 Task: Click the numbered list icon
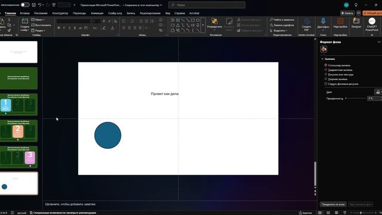133,21
